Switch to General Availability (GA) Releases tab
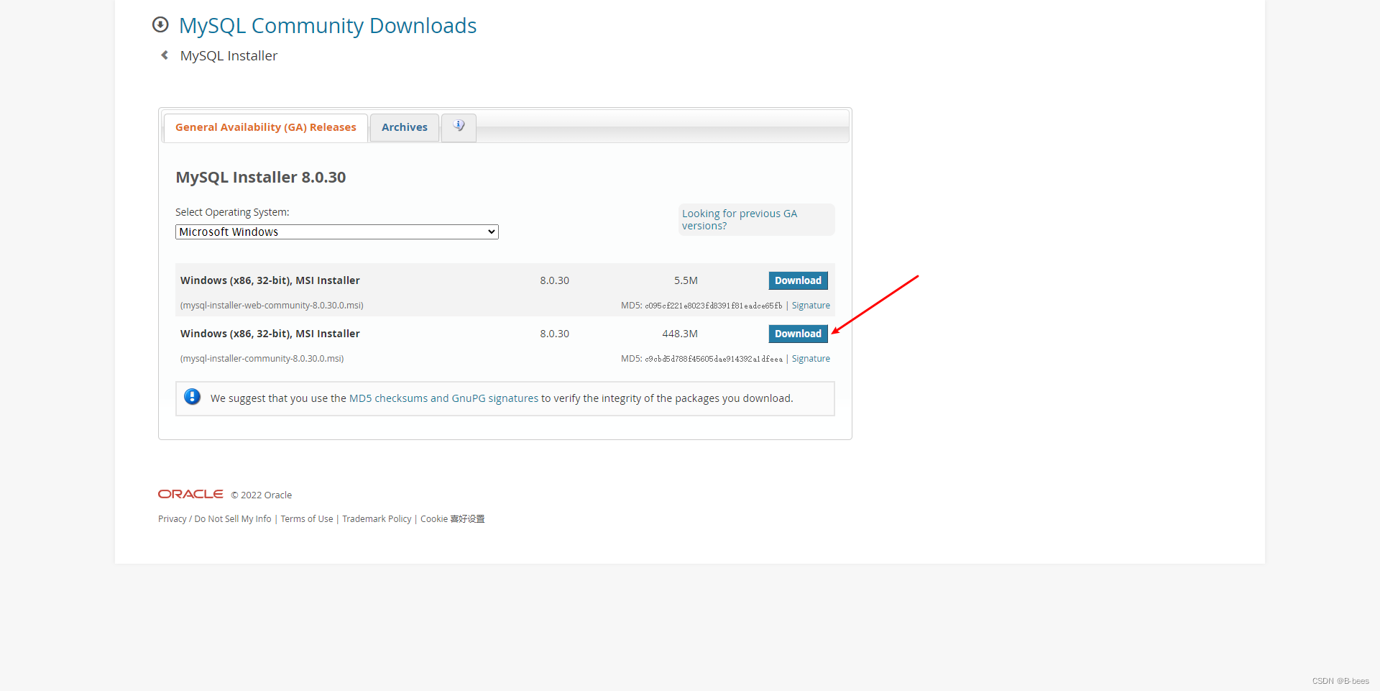The image size is (1380, 691). coord(266,127)
